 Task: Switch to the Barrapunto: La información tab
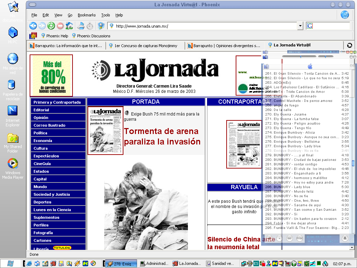click(x=66, y=46)
